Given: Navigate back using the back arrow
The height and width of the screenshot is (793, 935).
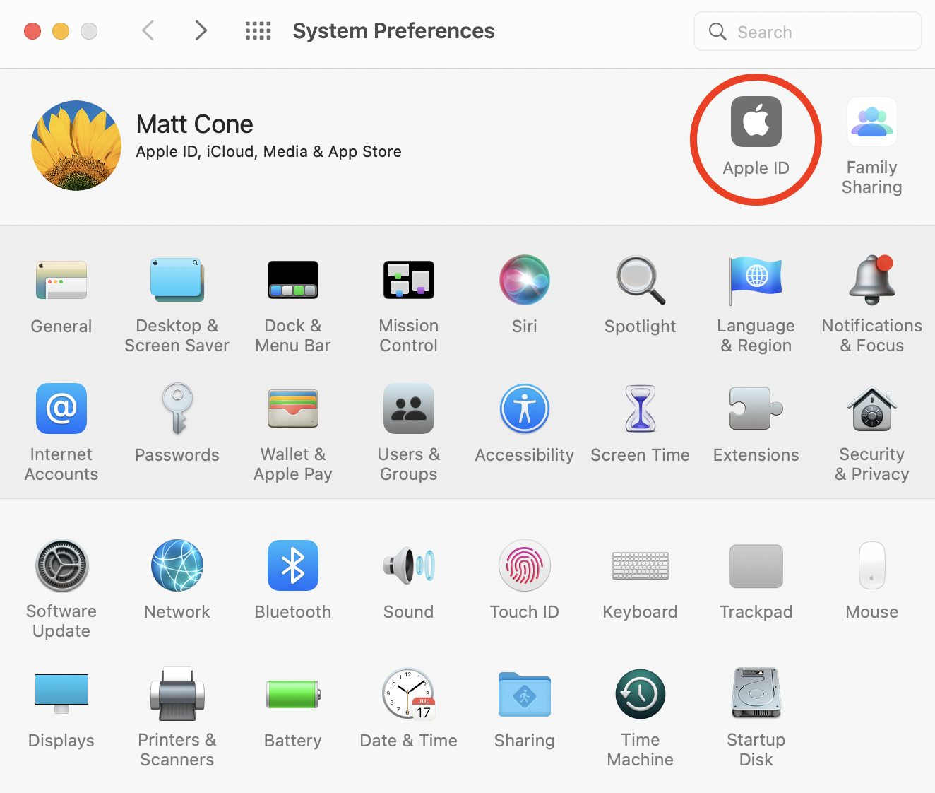Looking at the screenshot, I should (x=148, y=30).
